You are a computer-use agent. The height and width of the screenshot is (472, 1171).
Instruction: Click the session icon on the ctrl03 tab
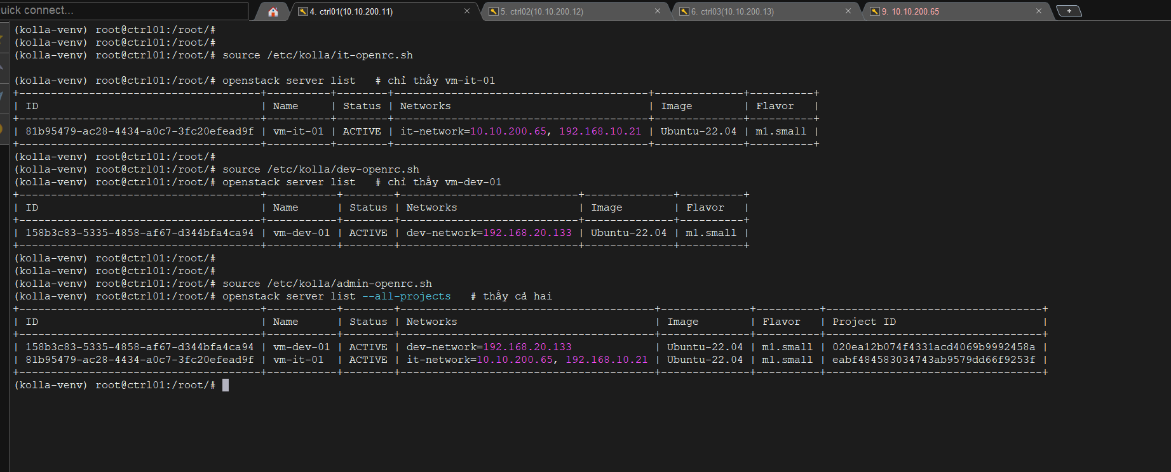point(684,11)
